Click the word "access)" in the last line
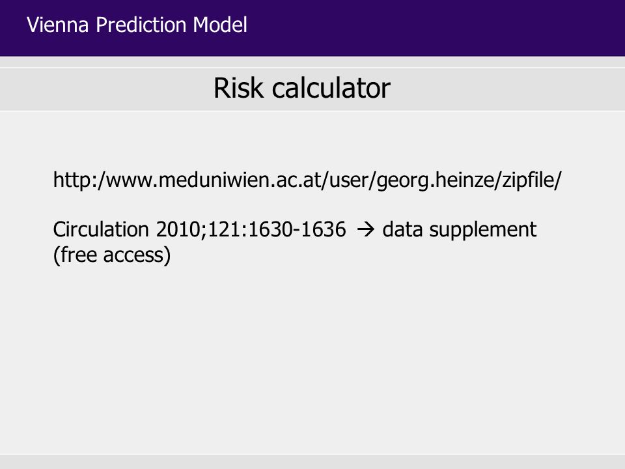Screen dimensions: 625x469 pos(137,255)
